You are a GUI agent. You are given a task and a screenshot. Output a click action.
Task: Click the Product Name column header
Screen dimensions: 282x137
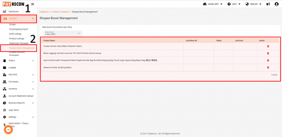(x=49, y=41)
